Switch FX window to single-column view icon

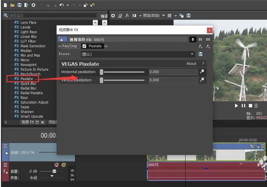tap(193, 39)
